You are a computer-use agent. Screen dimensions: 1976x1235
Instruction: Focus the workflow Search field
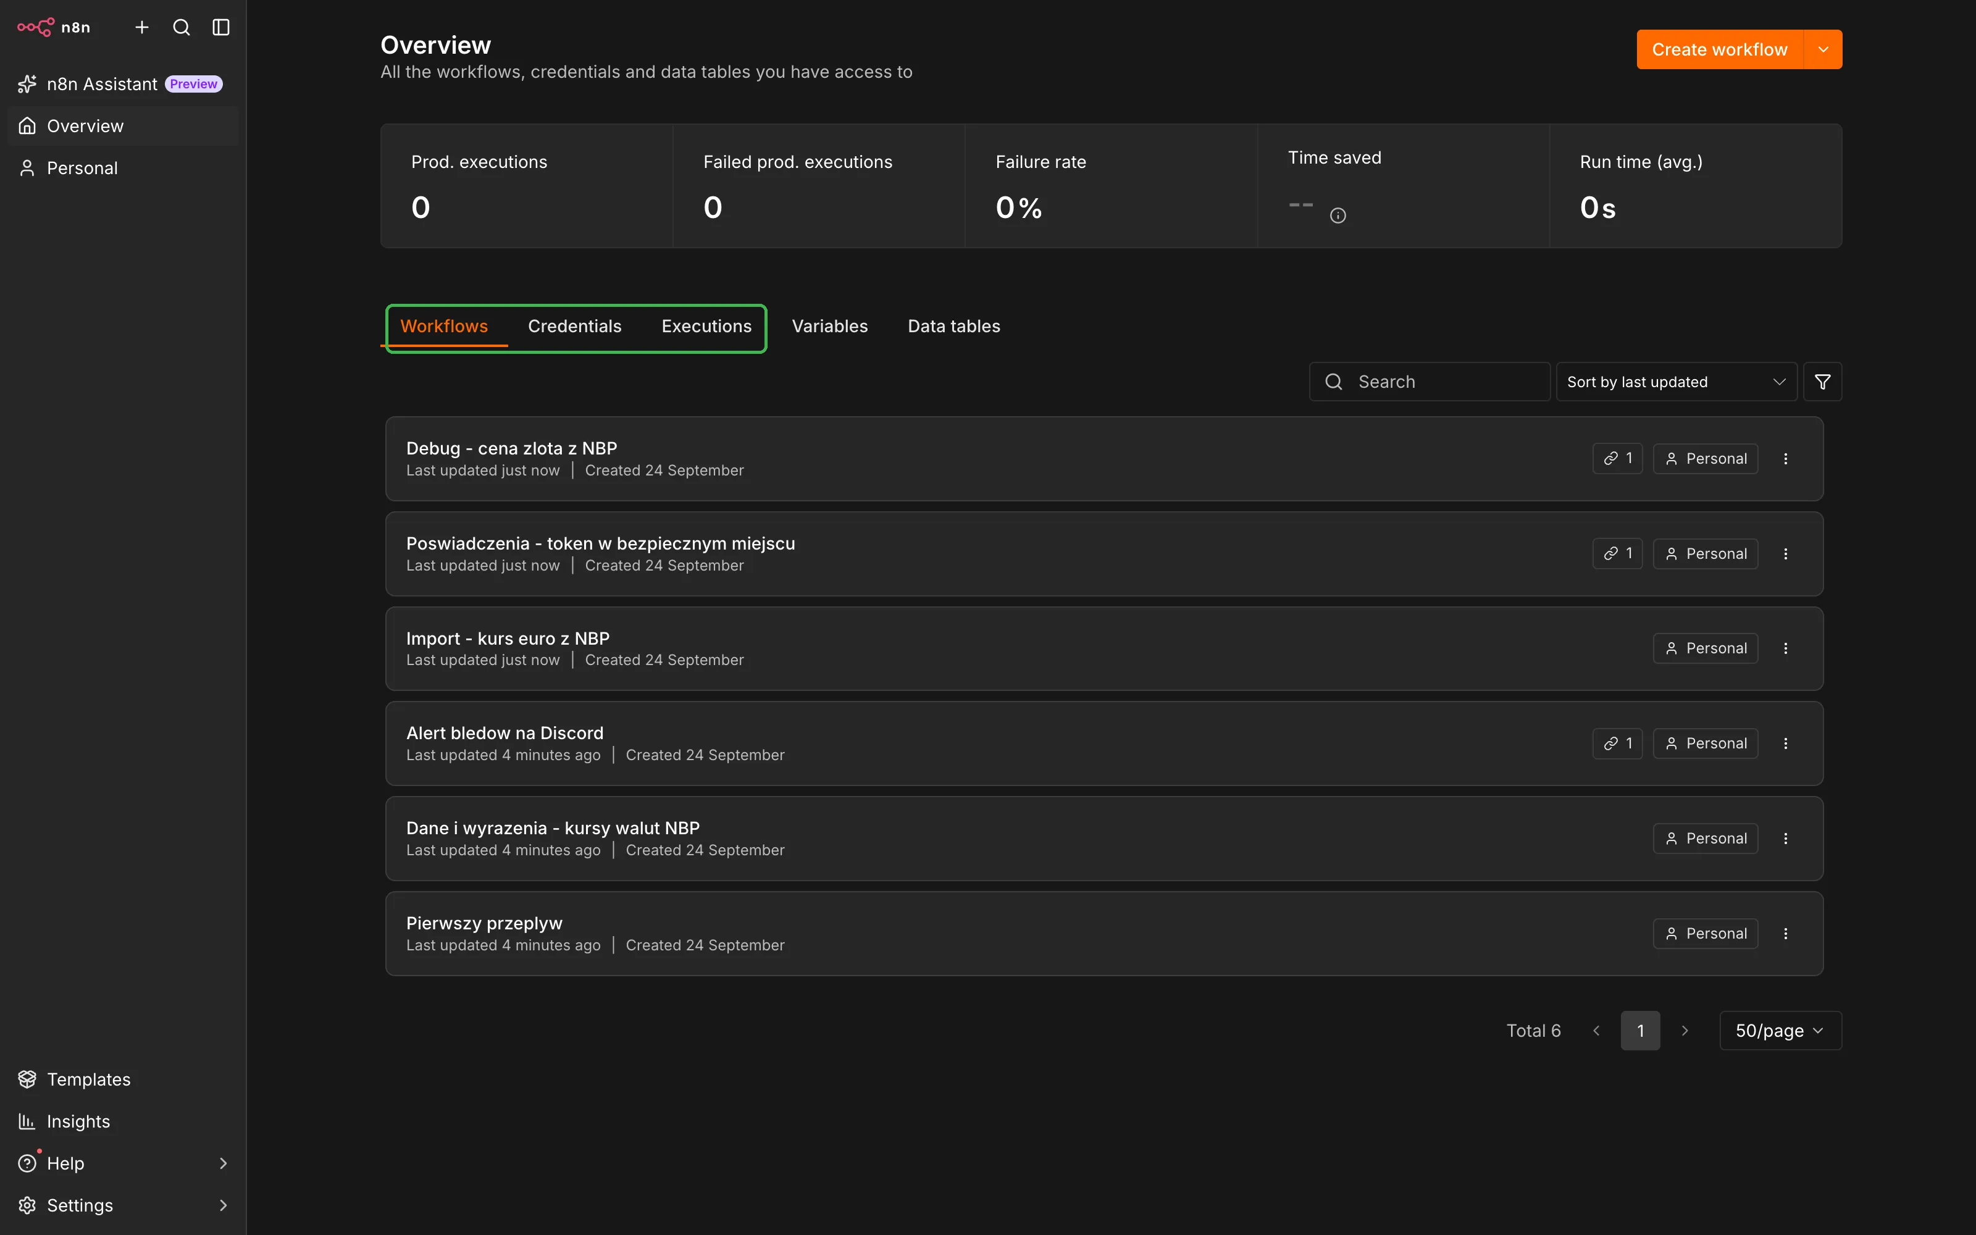point(1430,382)
